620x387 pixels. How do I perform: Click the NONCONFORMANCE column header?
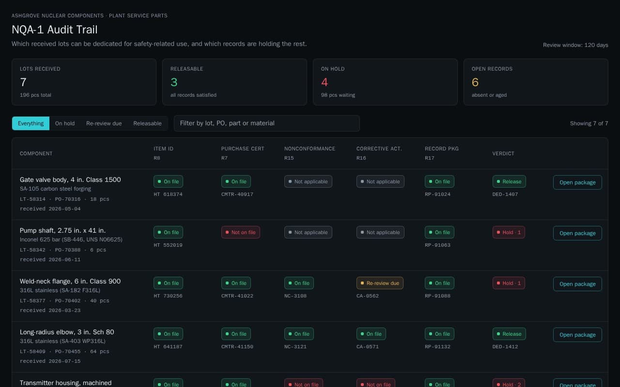(x=310, y=149)
